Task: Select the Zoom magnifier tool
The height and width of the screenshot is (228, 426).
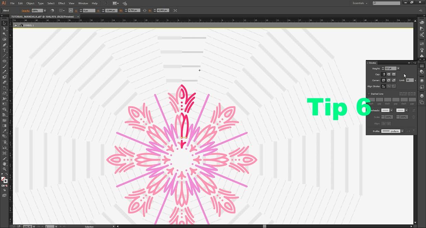Action: (4, 169)
